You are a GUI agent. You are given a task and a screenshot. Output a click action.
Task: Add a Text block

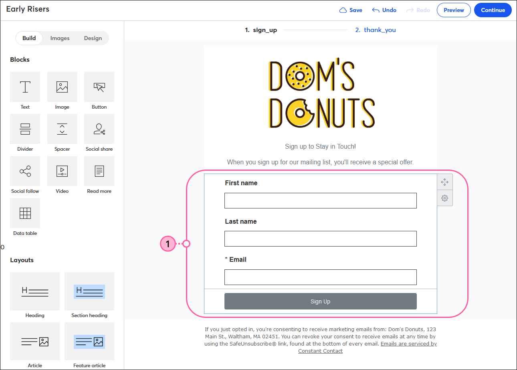click(x=25, y=87)
